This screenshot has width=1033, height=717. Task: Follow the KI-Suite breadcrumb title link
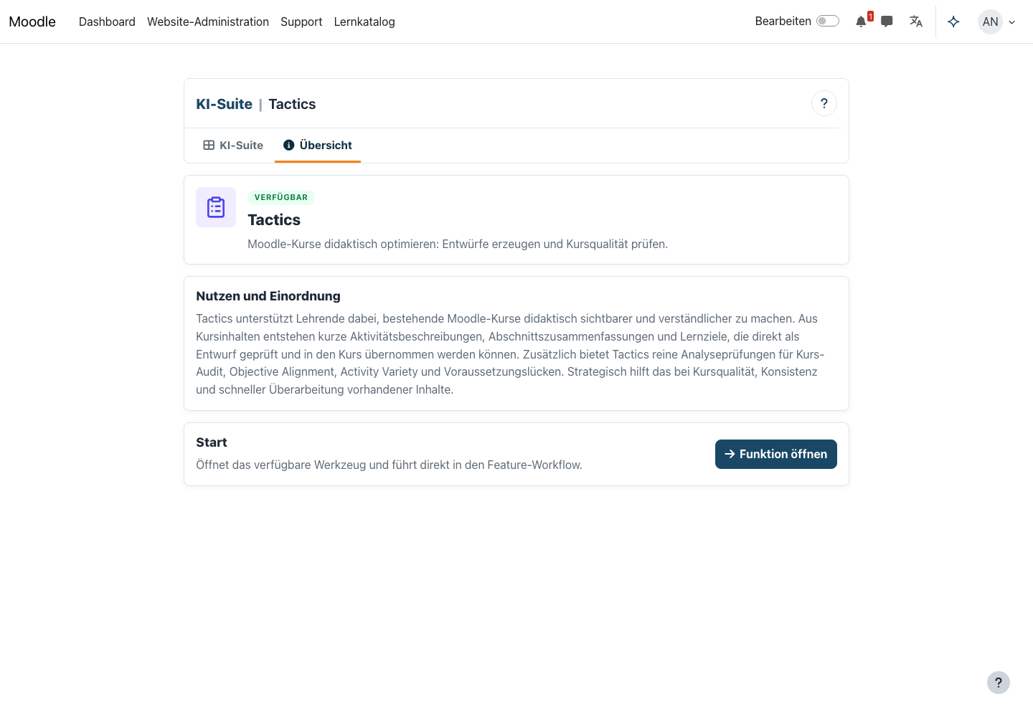(225, 104)
